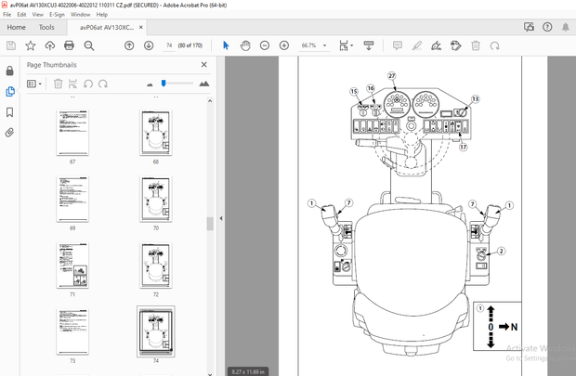
Task: Select page 71 thumbnail
Action: point(72,266)
